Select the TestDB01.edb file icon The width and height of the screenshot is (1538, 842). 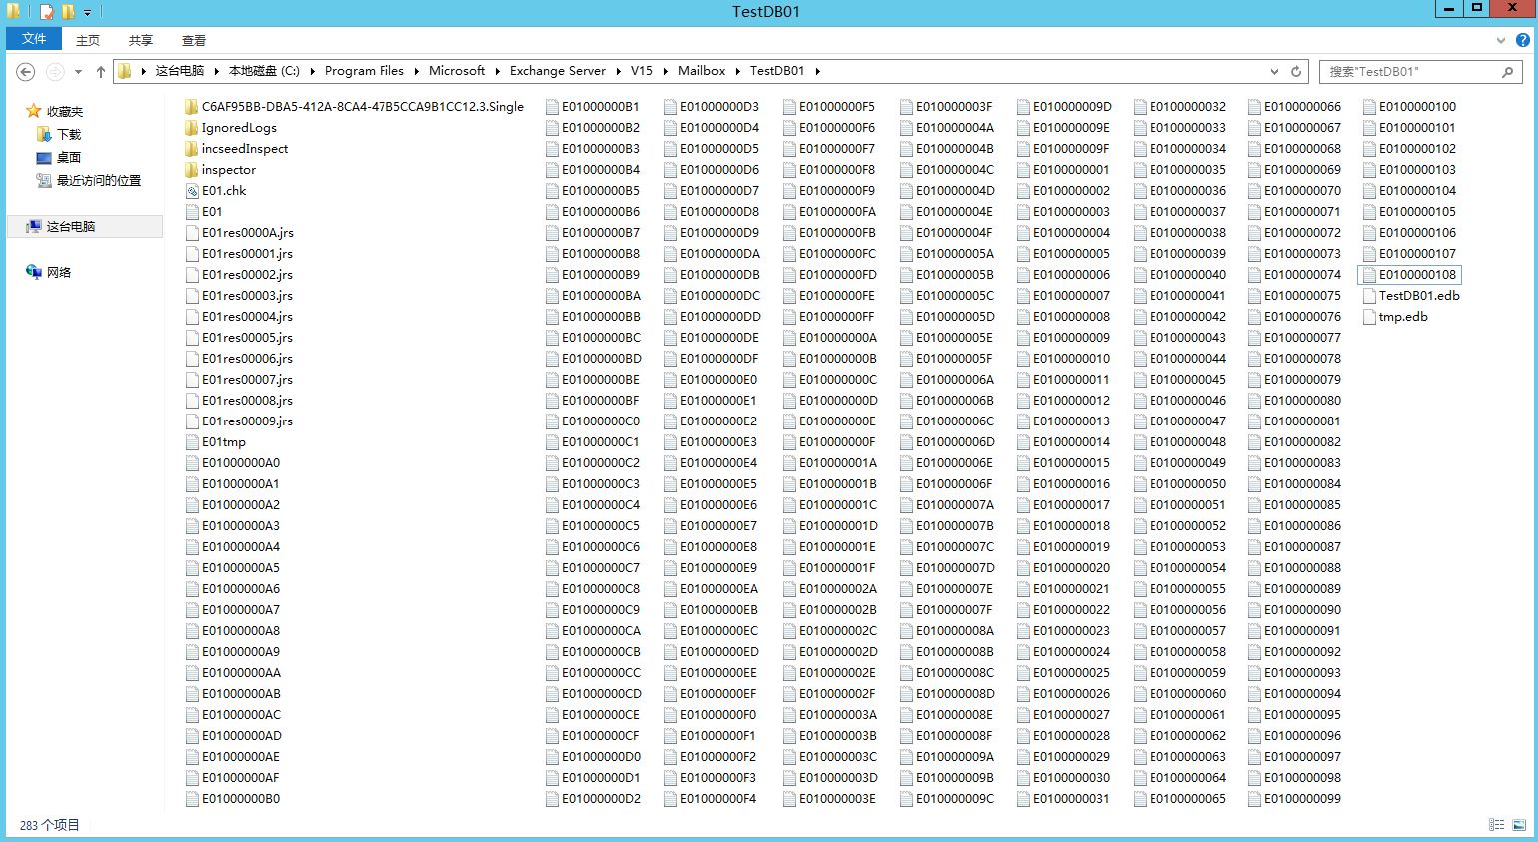point(1370,296)
